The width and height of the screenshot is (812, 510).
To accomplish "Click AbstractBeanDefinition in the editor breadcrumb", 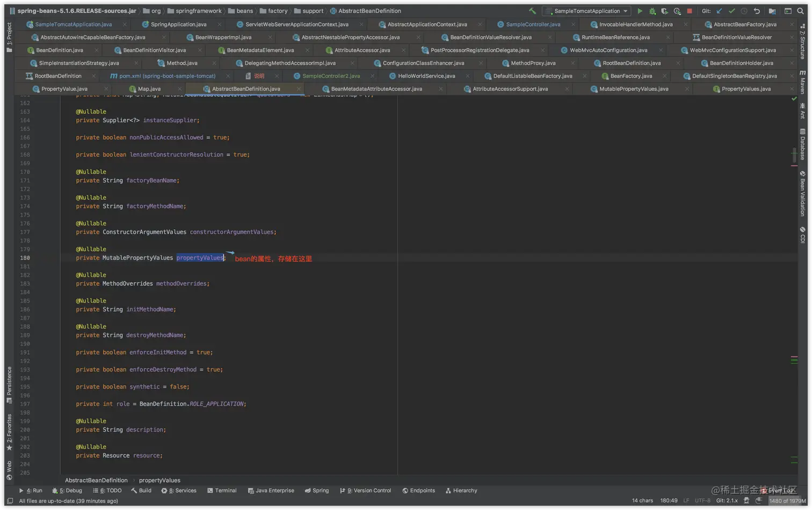I will pyautogui.click(x=96, y=480).
